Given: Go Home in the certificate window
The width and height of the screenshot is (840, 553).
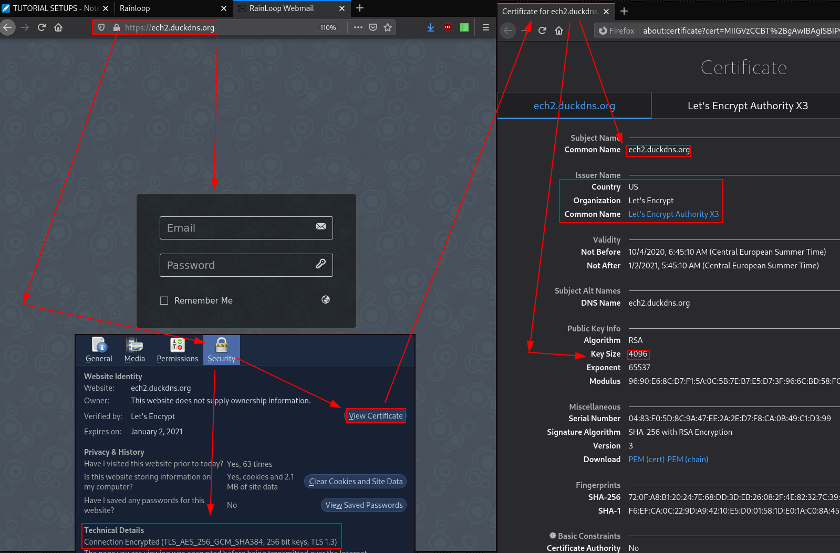Looking at the screenshot, I should pyautogui.click(x=559, y=30).
